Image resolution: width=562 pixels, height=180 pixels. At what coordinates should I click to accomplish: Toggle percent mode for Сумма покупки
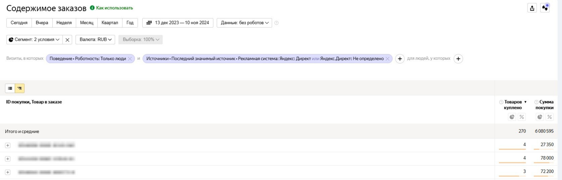click(549, 117)
